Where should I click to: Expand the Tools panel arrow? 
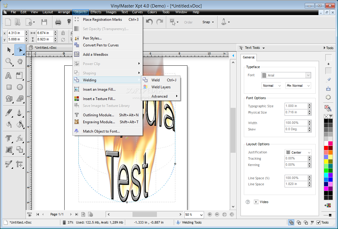(x=325, y=48)
